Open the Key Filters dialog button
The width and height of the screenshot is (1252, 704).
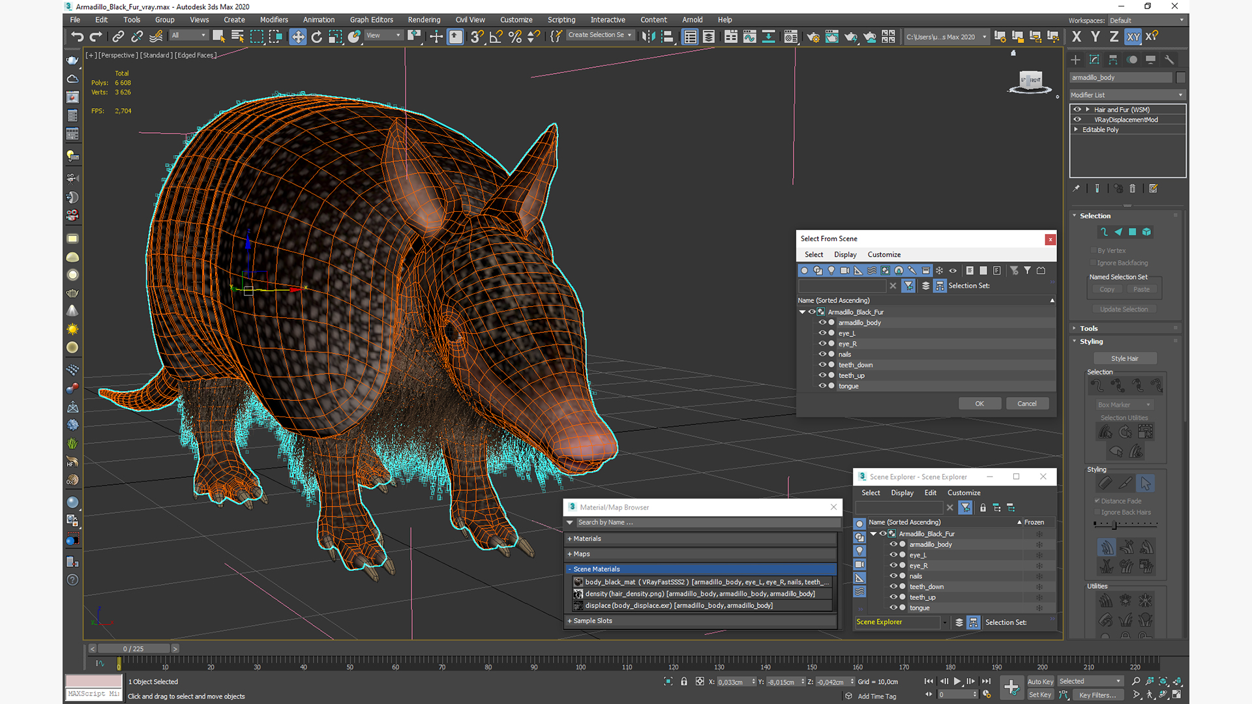coord(1097,695)
